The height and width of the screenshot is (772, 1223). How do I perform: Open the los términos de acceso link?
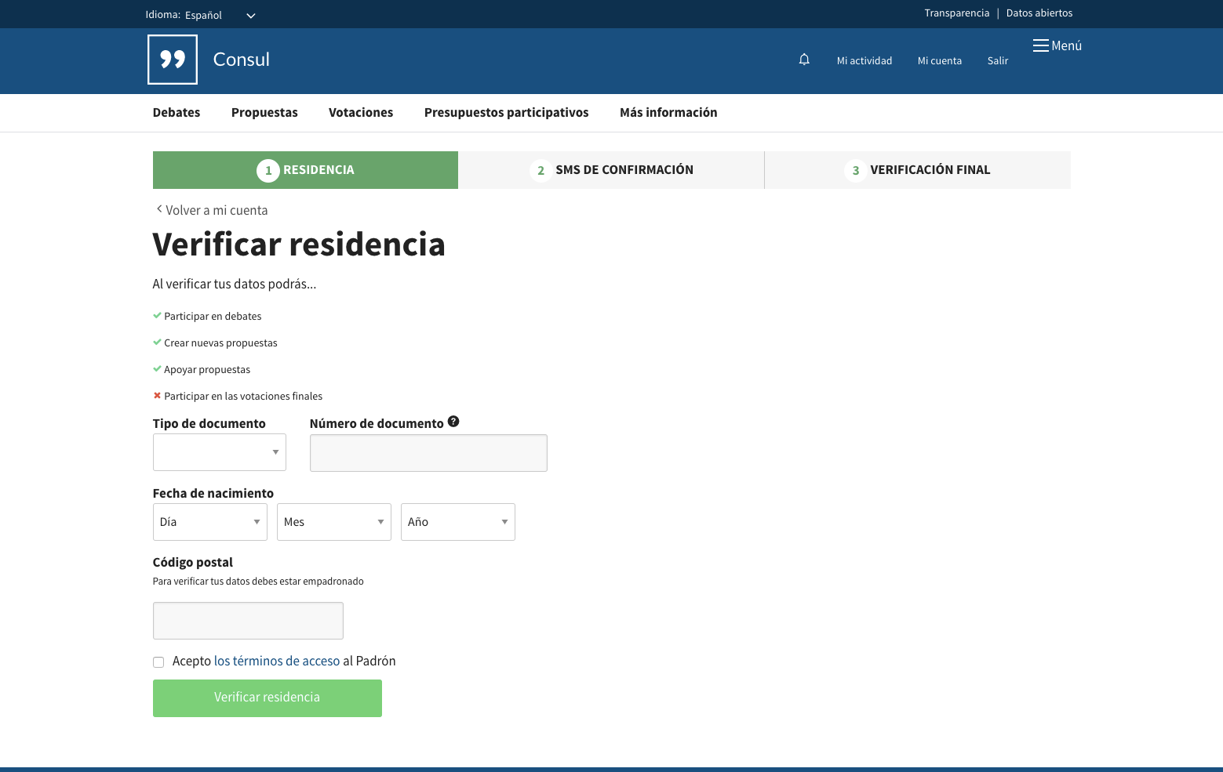pos(277,661)
